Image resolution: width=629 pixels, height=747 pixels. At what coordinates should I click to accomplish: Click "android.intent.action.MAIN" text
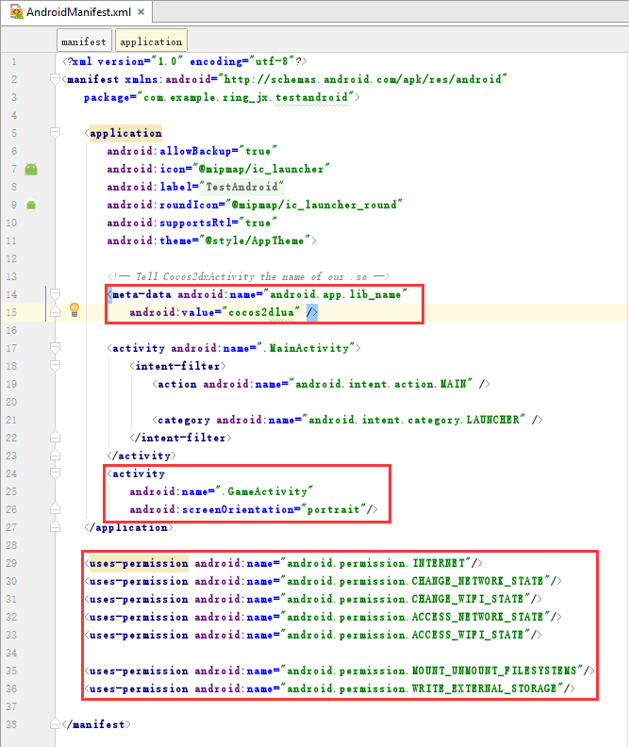380,384
